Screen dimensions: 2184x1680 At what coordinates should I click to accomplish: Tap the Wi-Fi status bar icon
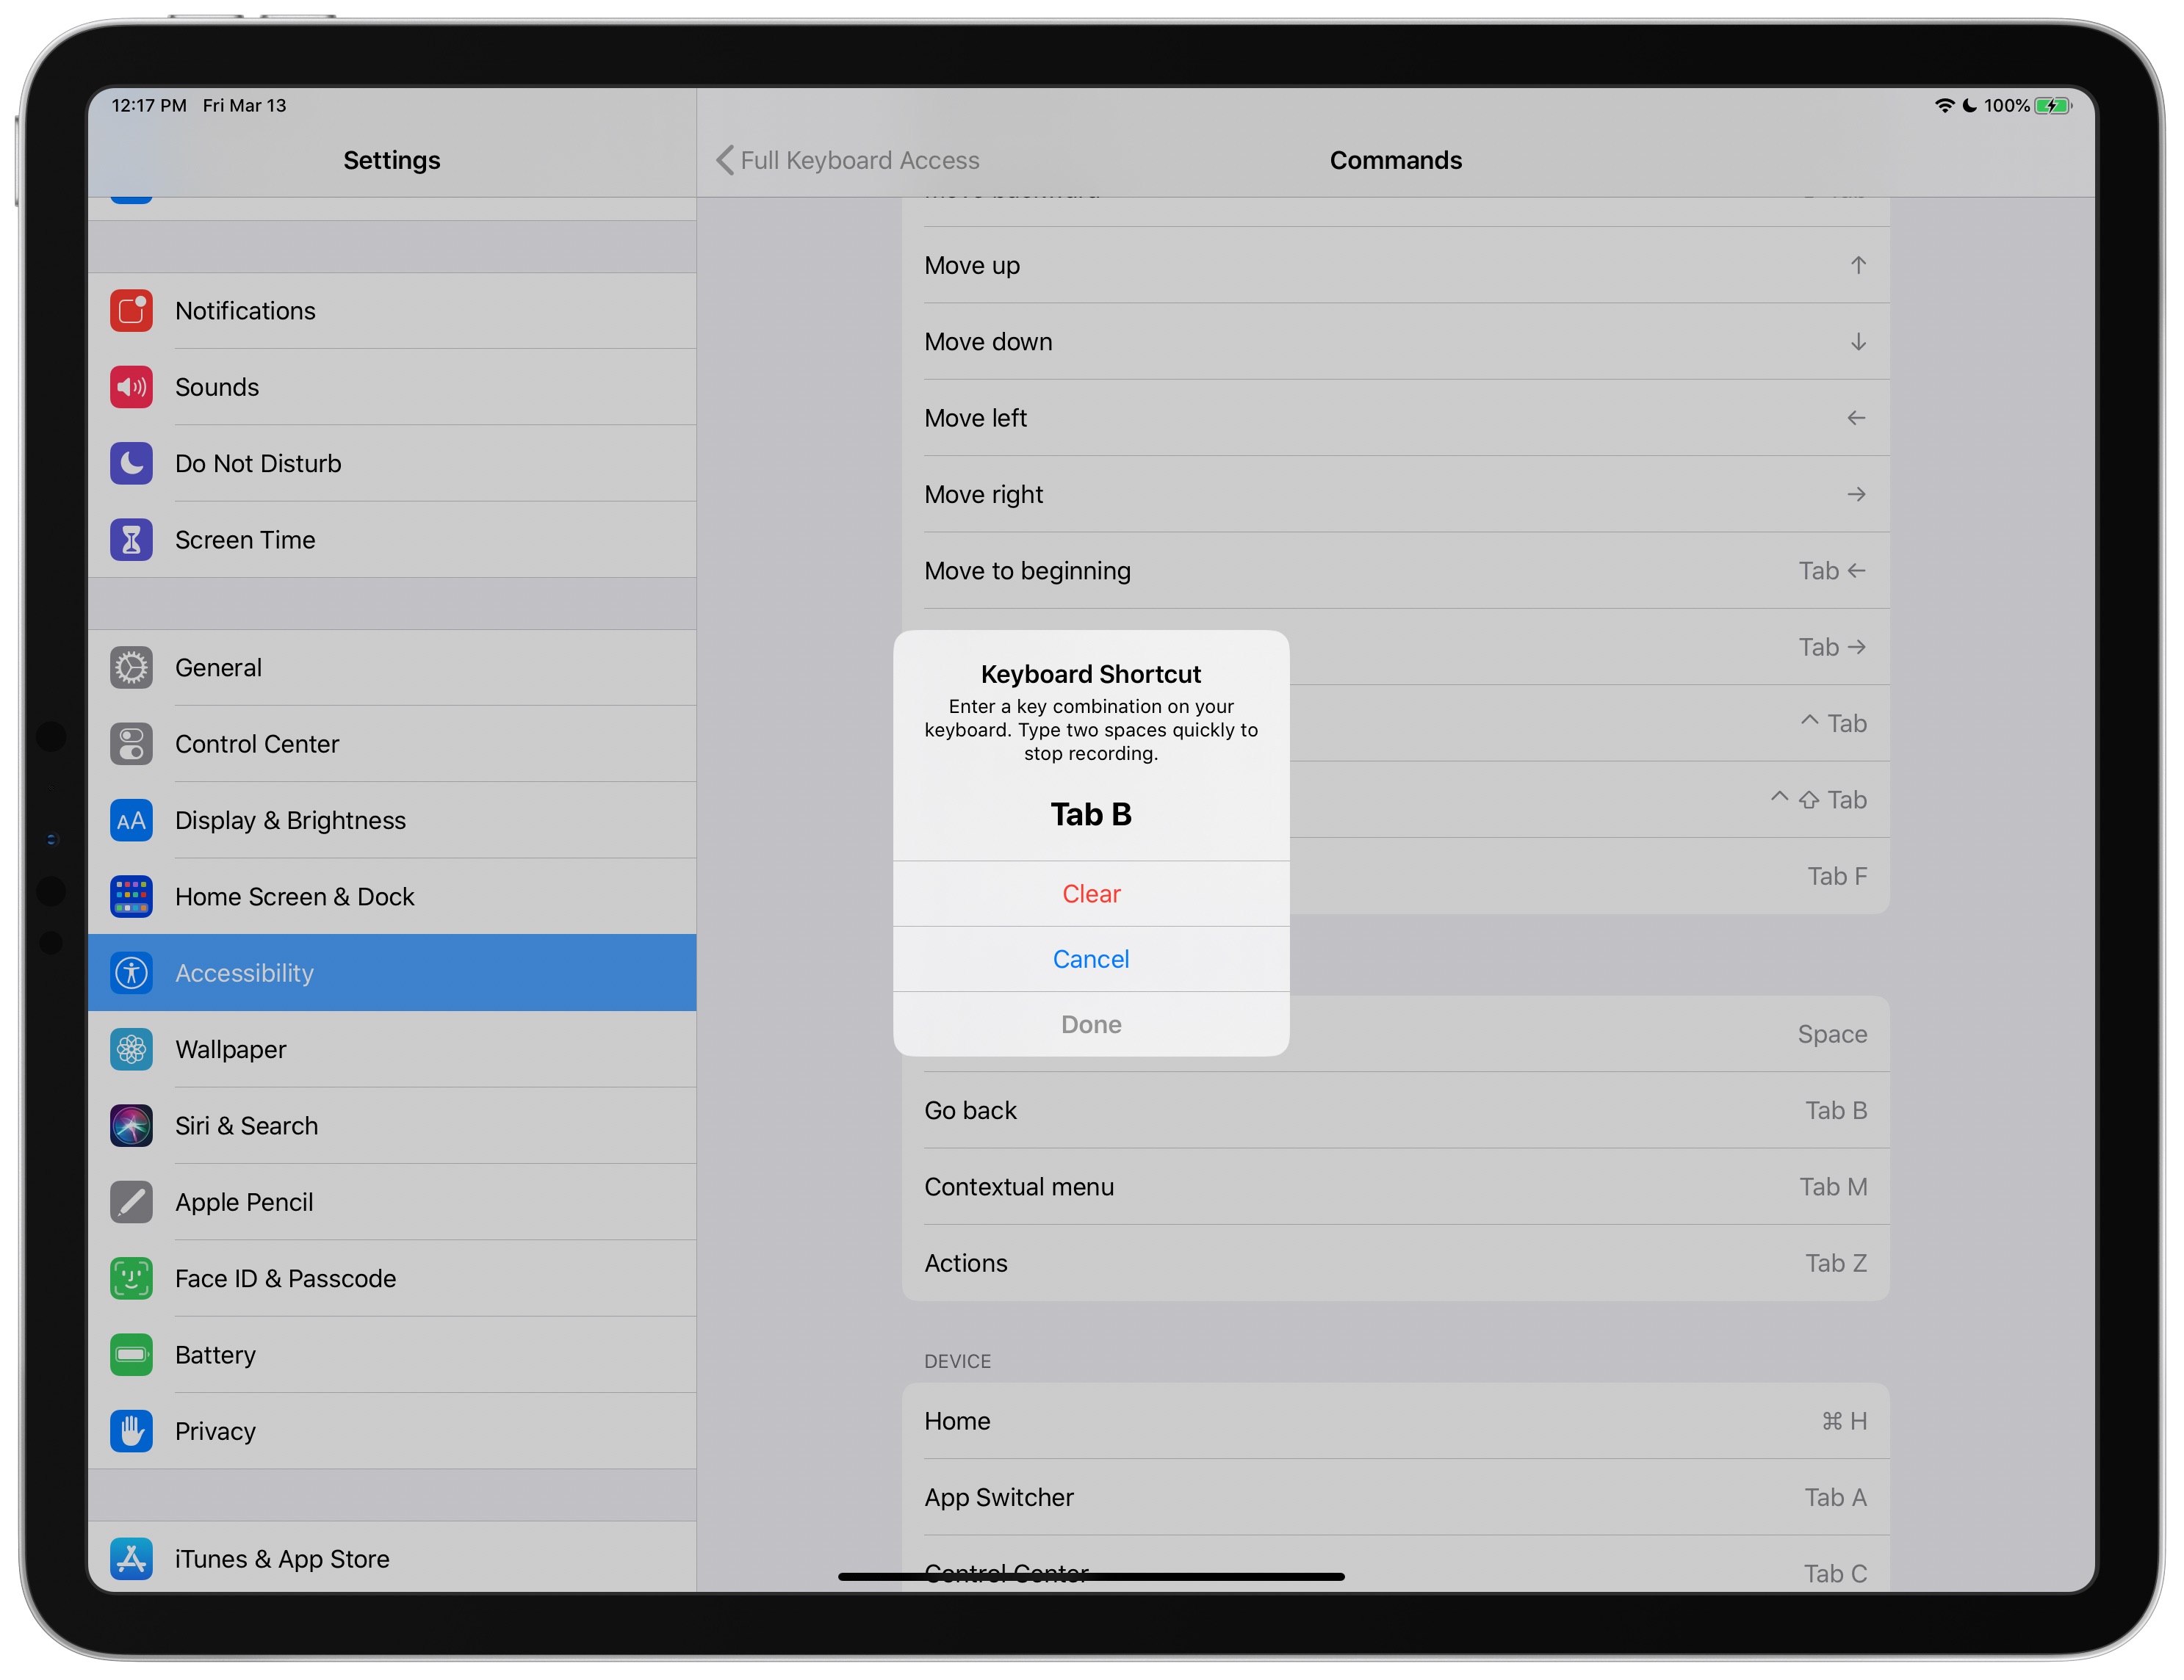pos(1944,105)
